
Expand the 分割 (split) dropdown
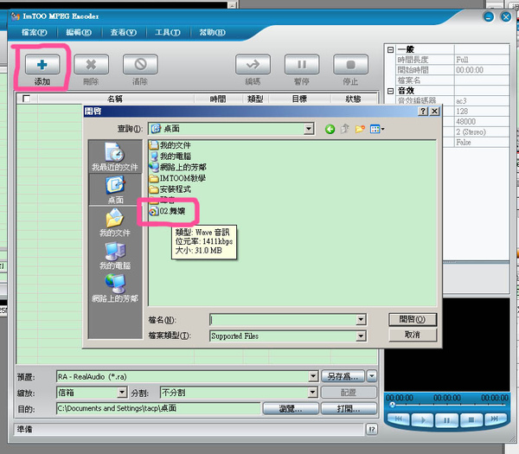click(313, 393)
